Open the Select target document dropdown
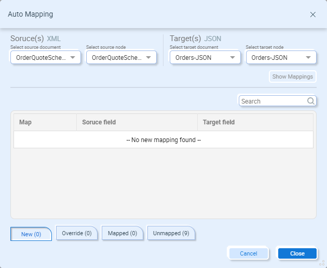Image resolution: width=327 pixels, height=268 pixels. click(x=205, y=57)
